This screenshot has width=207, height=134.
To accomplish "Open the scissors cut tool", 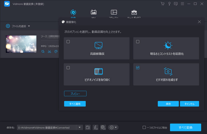I will pos(49,52).
